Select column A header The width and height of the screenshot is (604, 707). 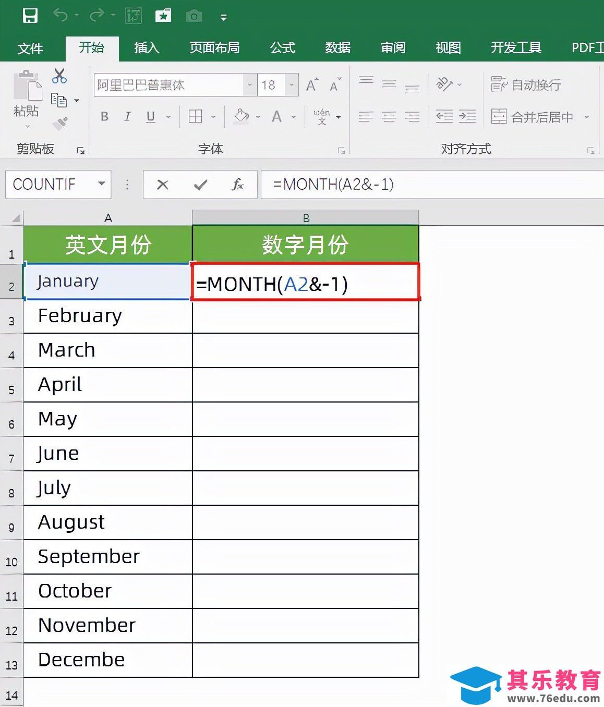108,217
